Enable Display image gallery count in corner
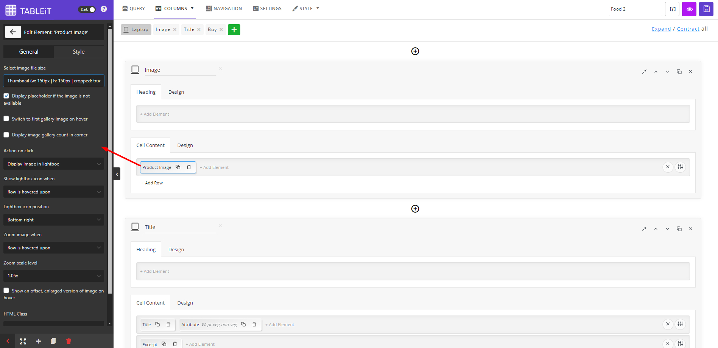This screenshot has width=718, height=348. click(x=6, y=135)
